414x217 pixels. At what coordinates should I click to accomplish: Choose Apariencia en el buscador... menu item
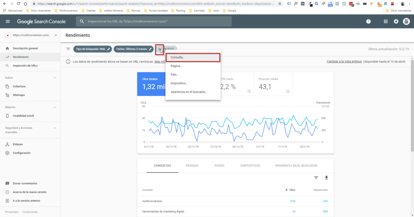(193, 92)
